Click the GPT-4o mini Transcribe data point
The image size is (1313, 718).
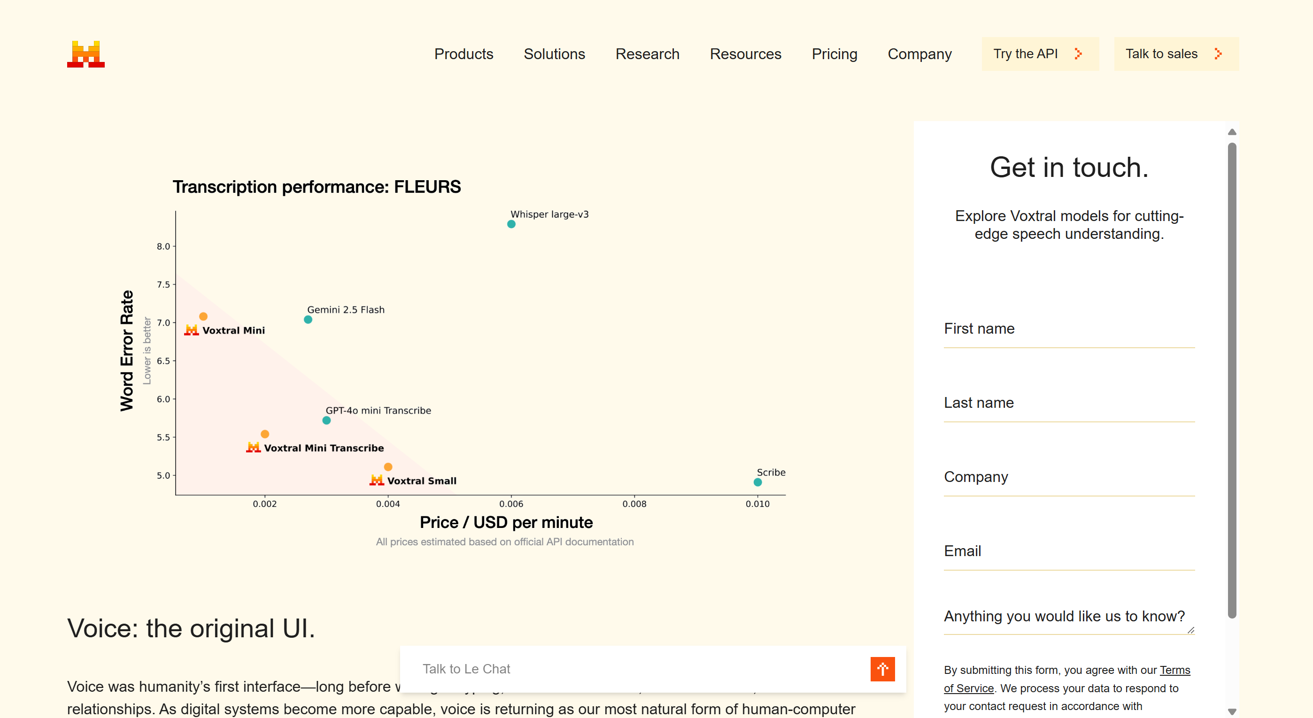[x=326, y=420]
